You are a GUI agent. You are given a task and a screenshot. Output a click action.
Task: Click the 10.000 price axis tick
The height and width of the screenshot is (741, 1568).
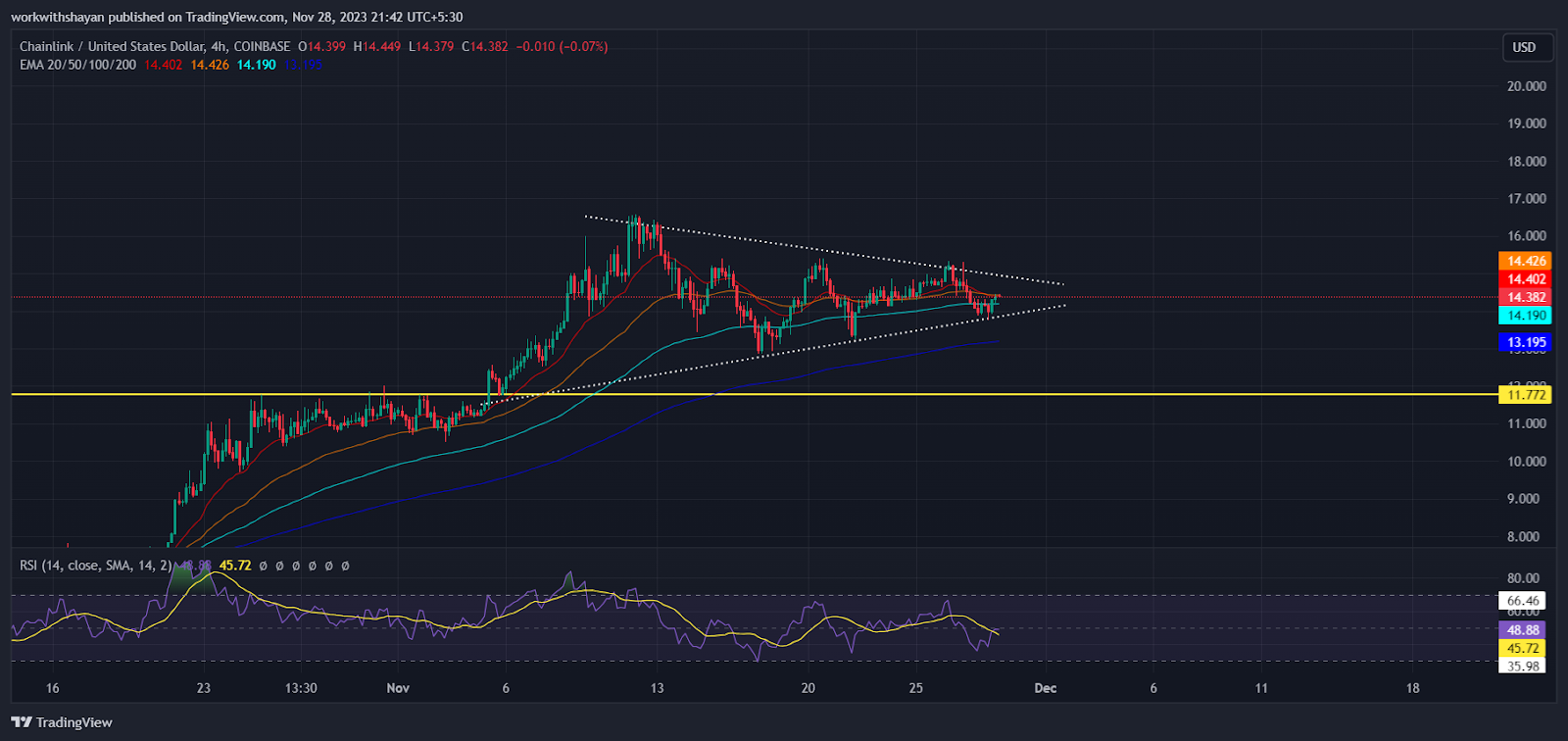(1526, 462)
